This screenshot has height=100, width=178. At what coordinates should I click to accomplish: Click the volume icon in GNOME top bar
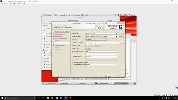click(x=115, y=15)
